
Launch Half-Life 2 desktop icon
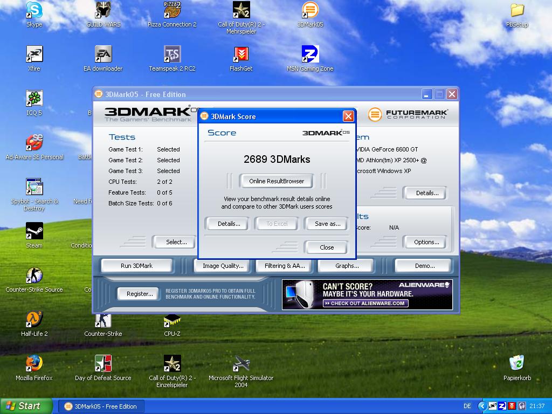pos(34,320)
